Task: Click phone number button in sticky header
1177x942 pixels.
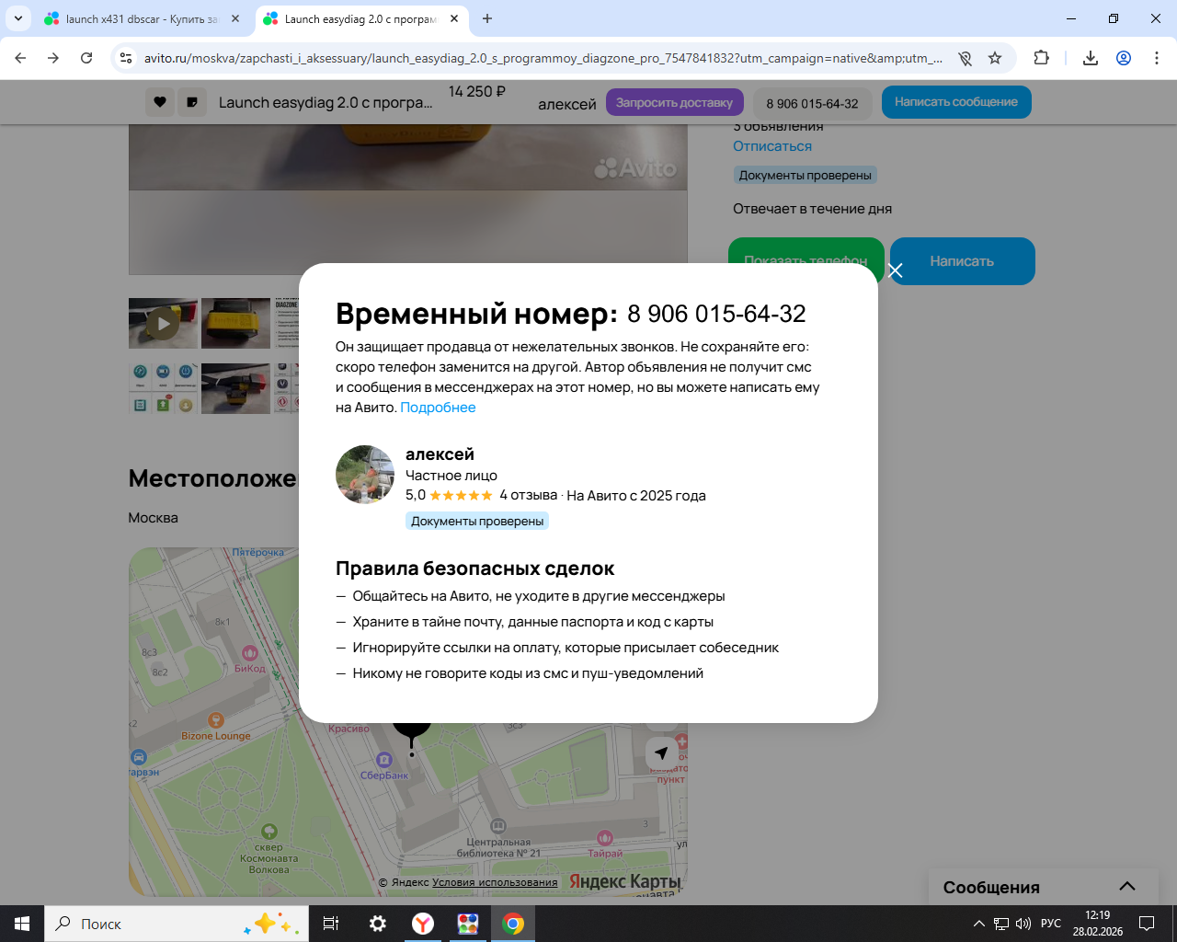Action: click(812, 103)
